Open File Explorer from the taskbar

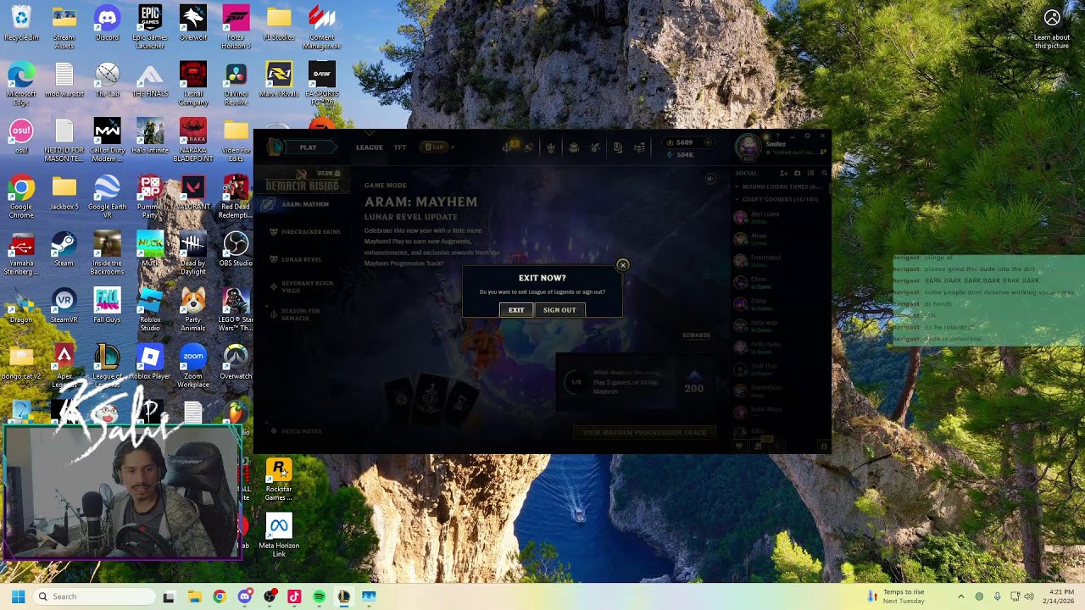194,596
